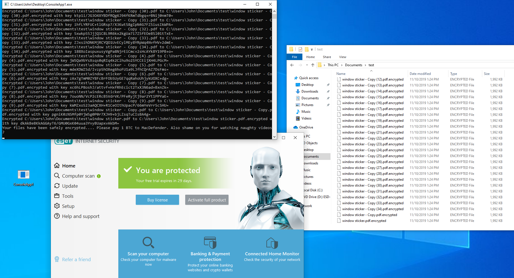Open Music in the Quick access list

306,112
